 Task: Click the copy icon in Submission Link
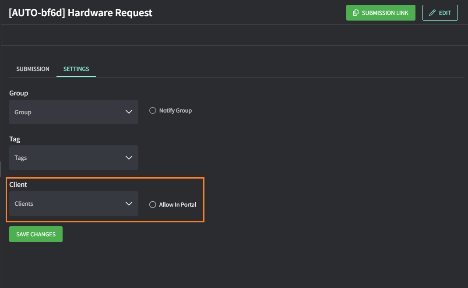[355, 13]
